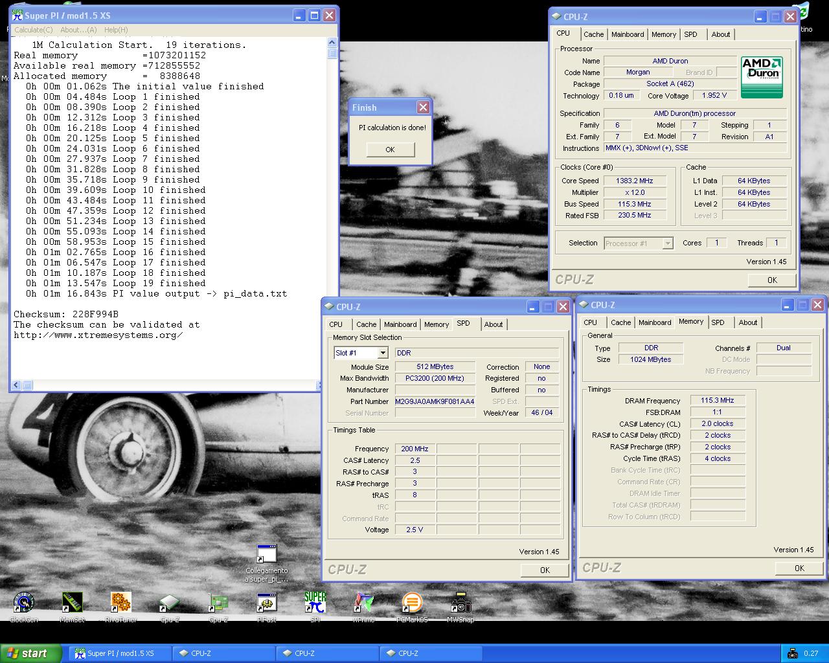Viewport: 829px width, 663px height.
Task: Click the Channels # Dual value
Action: (784, 348)
